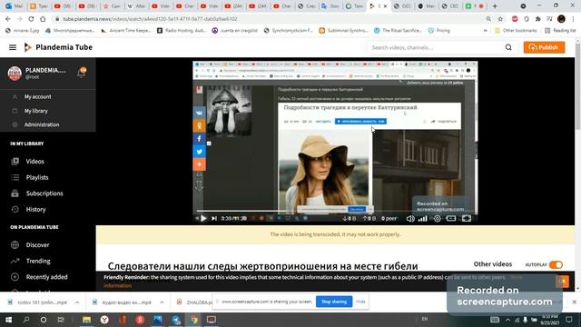The image size is (581, 327).
Task: Reload the page with the browser refresh icon
Action: pyautogui.click(x=31, y=19)
